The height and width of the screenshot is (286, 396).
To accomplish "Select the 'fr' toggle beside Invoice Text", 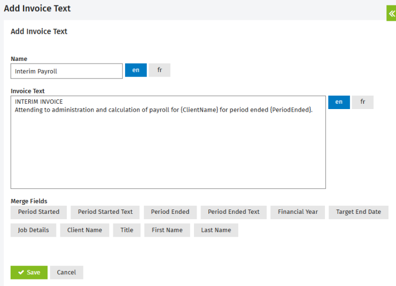I will [363, 102].
